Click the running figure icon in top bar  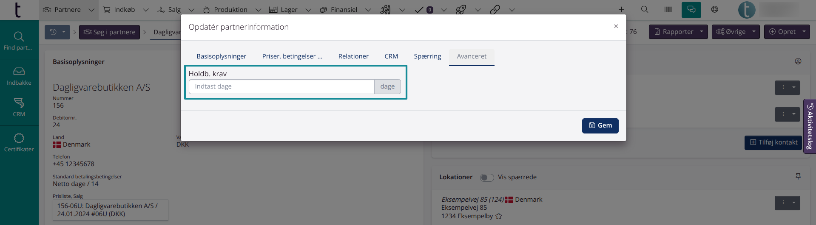click(385, 9)
